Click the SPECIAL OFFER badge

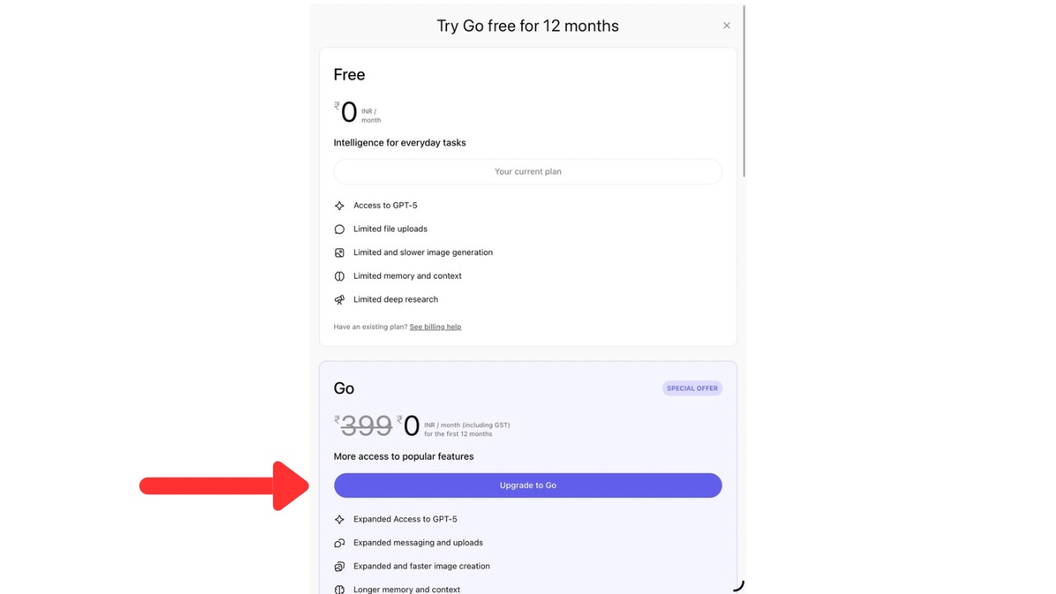point(691,388)
